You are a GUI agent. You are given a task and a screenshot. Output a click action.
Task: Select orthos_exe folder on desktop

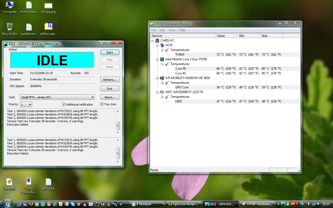point(48,29)
